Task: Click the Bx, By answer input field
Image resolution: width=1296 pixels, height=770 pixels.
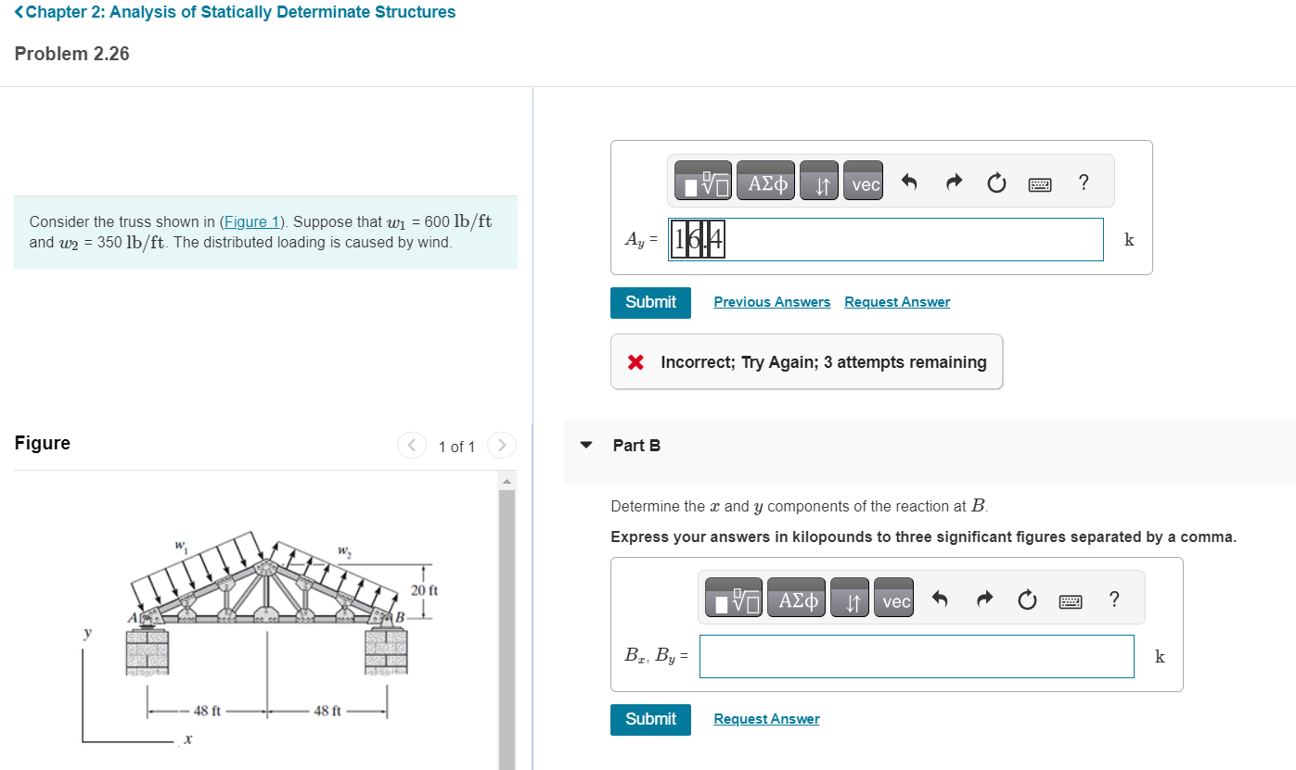Action: (917, 656)
